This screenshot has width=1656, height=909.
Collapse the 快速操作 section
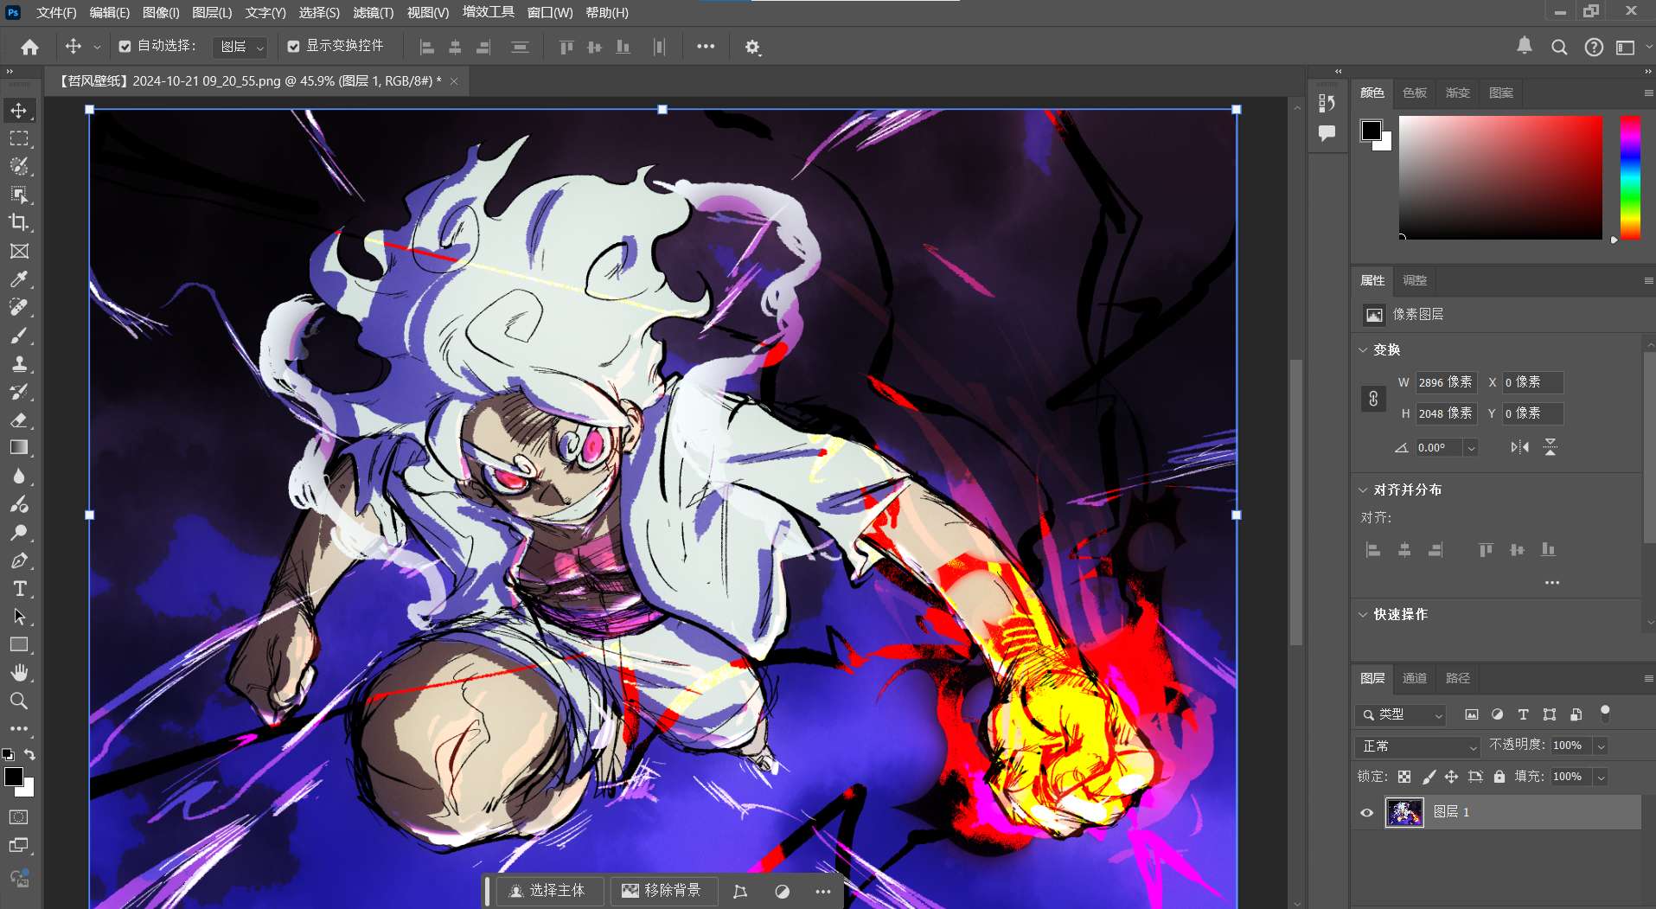pyautogui.click(x=1363, y=615)
